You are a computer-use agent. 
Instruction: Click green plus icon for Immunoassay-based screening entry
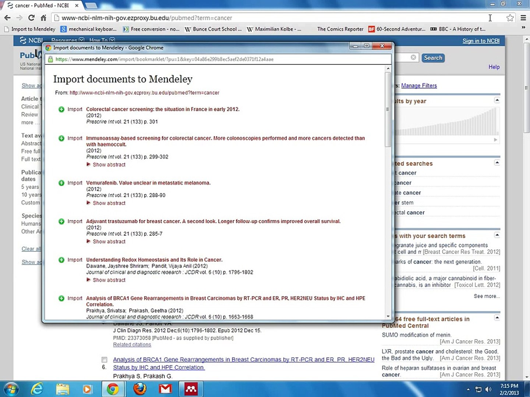click(61, 138)
